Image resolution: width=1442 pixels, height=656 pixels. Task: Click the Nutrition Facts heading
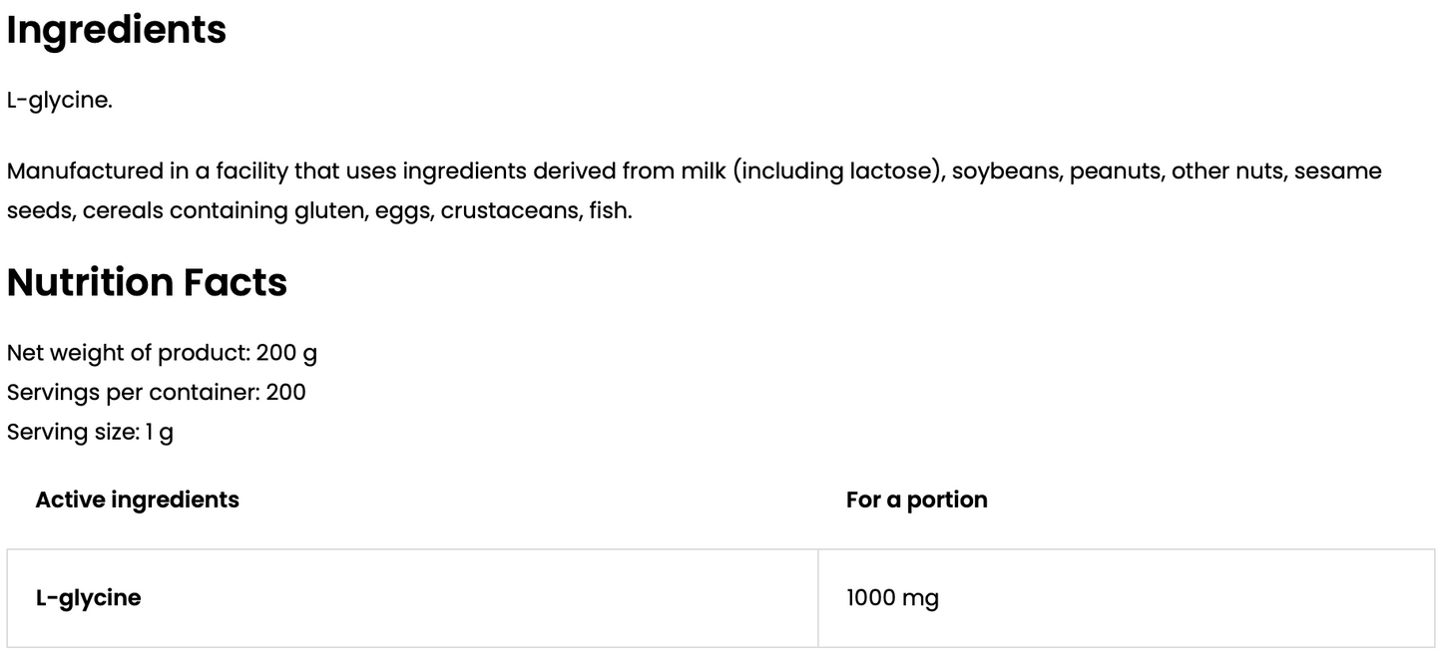tap(147, 283)
